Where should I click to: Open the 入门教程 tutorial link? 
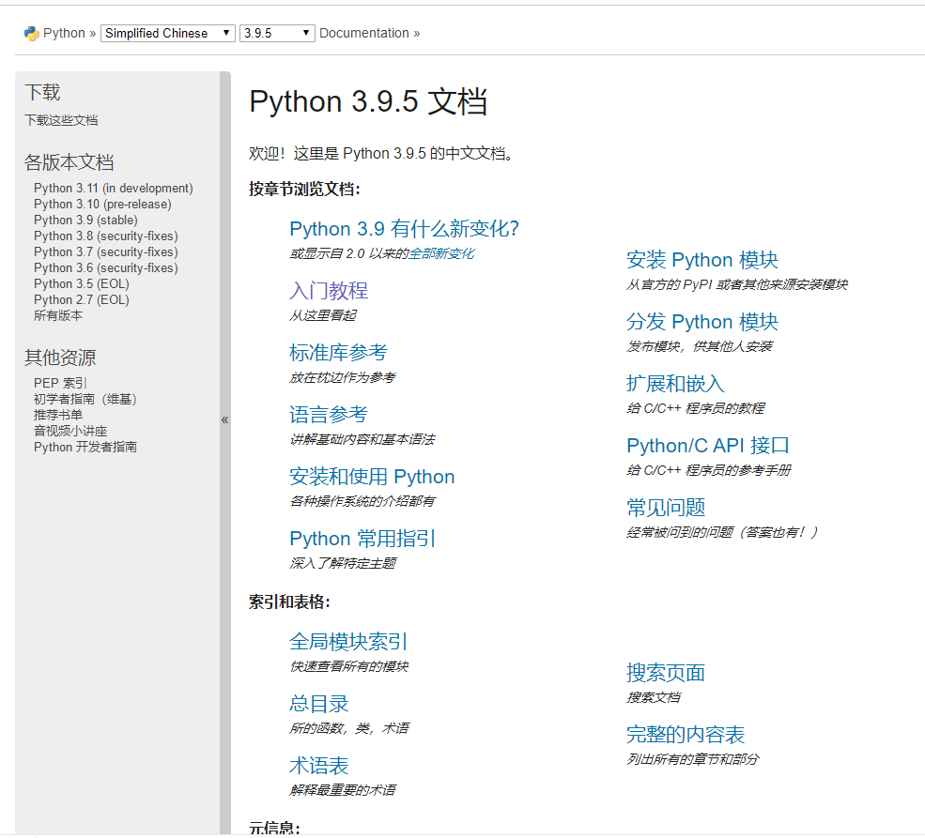329,291
